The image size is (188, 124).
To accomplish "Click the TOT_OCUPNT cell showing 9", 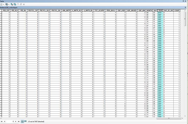I will 99,39.
